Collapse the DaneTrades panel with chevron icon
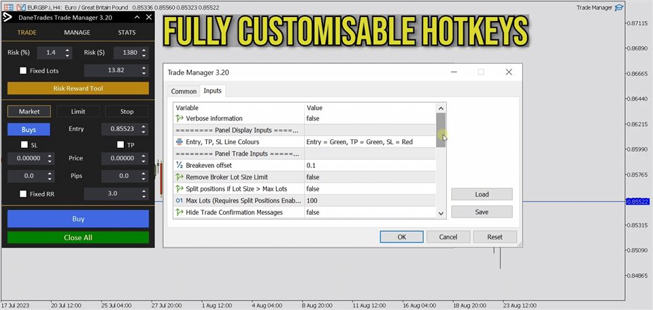 click(137, 18)
